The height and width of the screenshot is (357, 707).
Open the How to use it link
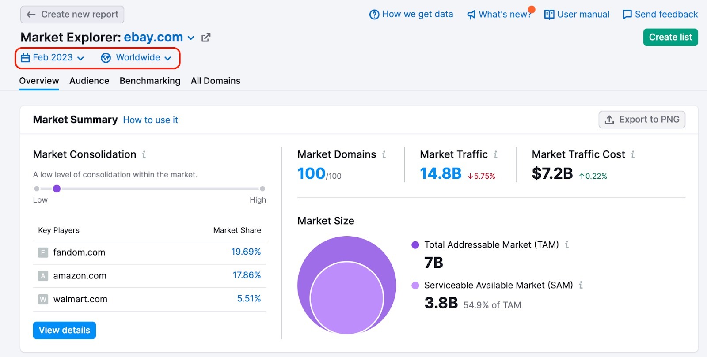tap(150, 120)
